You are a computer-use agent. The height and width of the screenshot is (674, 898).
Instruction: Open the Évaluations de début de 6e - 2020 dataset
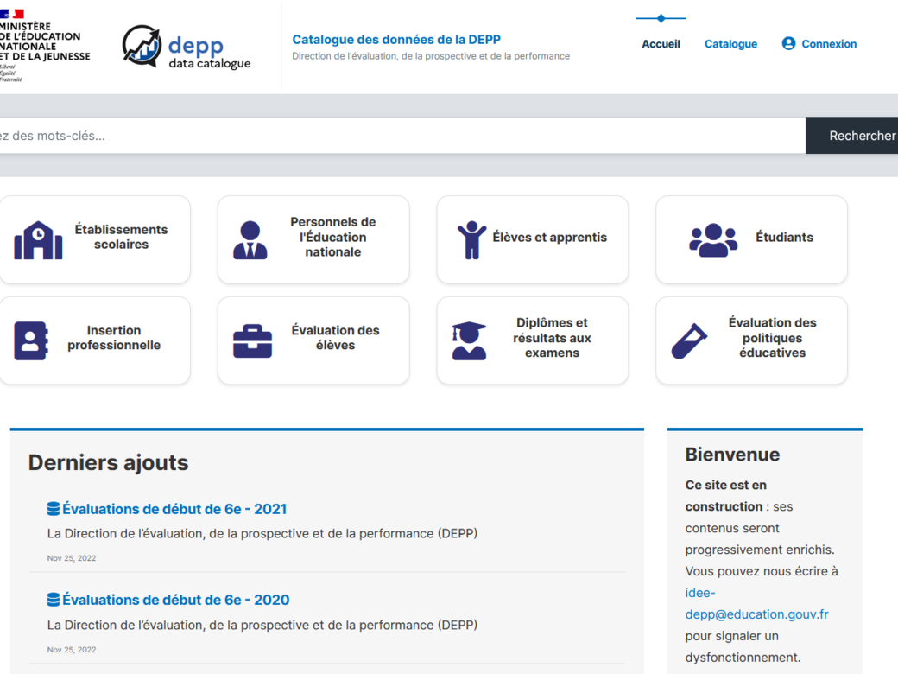tap(176, 600)
